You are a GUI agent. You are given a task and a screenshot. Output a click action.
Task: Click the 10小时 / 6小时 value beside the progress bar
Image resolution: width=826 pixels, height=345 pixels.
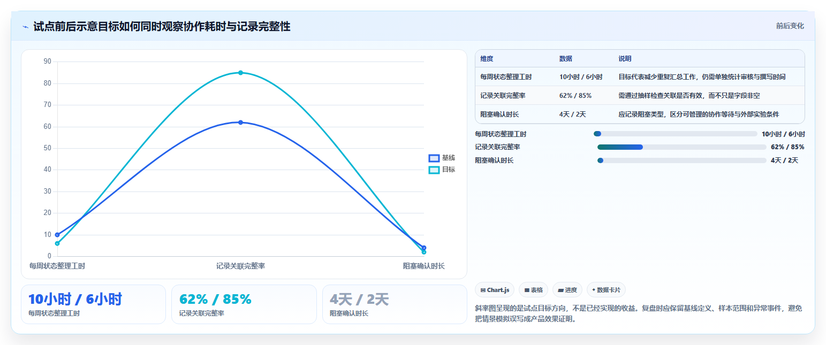click(x=783, y=134)
